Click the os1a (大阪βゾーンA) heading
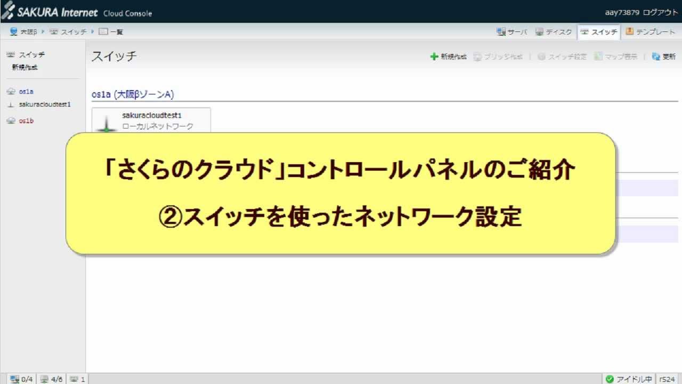This screenshot has height=384, width=682. tap(133, 94)
